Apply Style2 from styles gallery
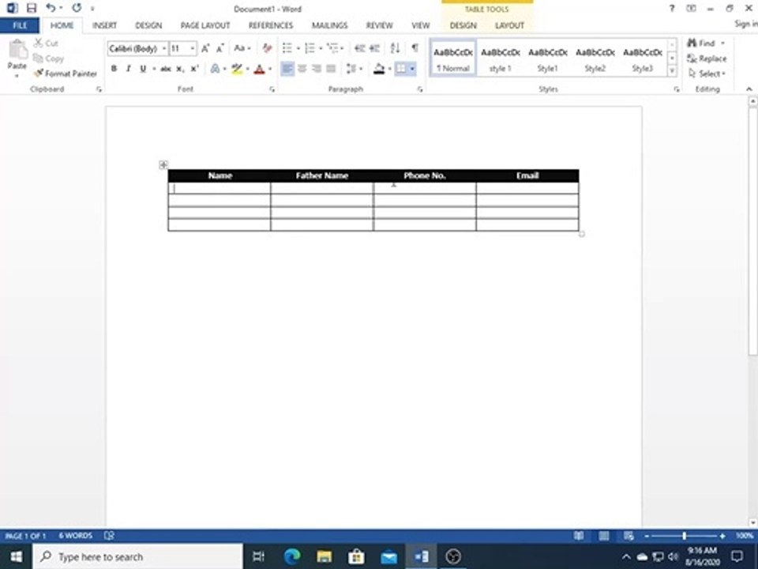This screenshot has height=569, width=758. click(x=595, y=58)
